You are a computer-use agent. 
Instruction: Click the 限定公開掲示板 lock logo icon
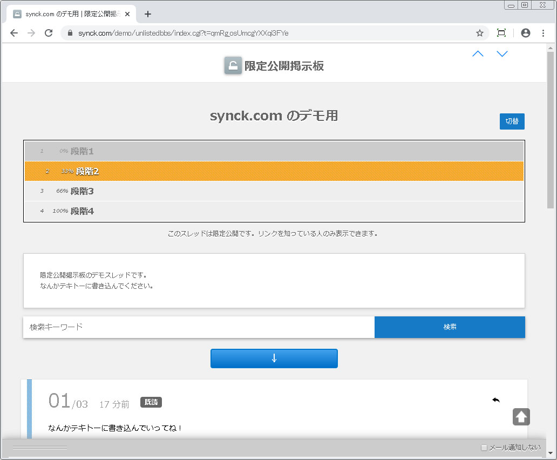point(233,65)
